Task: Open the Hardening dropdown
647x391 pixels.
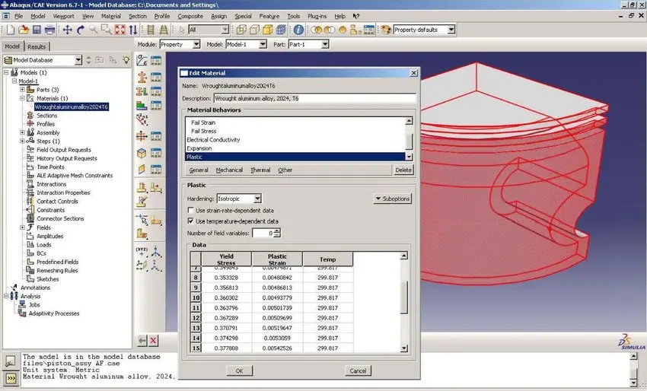Action: coord(257,199)
